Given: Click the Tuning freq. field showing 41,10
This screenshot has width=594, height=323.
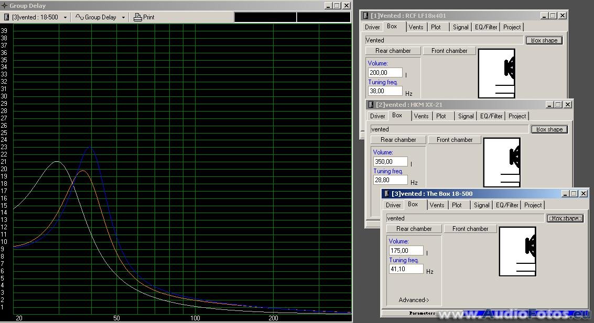Looking at the screenshot, I should point(406,269).
